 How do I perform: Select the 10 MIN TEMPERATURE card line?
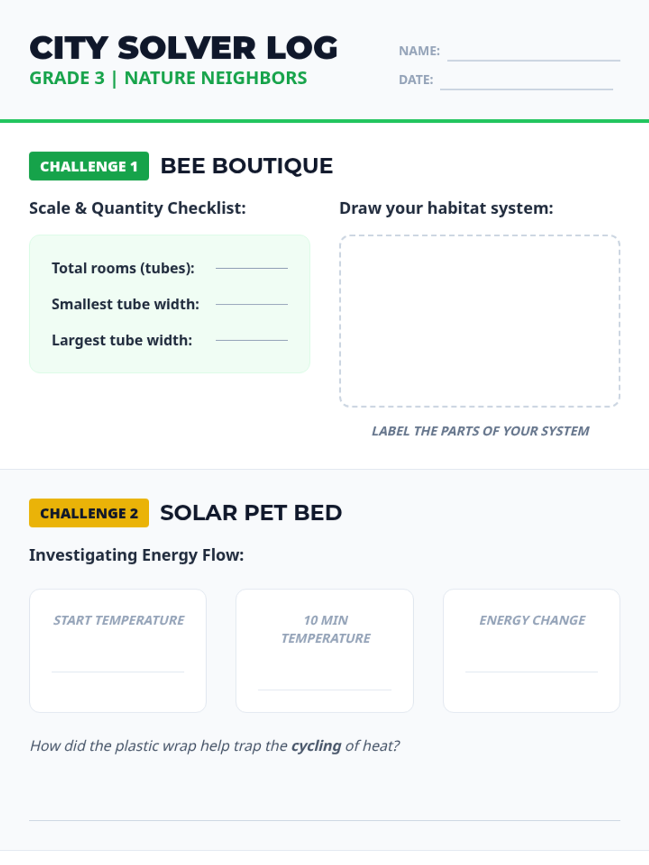click(x=325, y=689)
